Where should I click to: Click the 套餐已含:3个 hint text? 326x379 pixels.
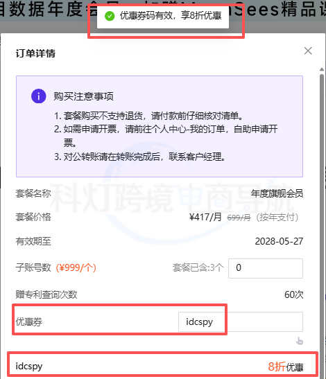tap(198, 267)
